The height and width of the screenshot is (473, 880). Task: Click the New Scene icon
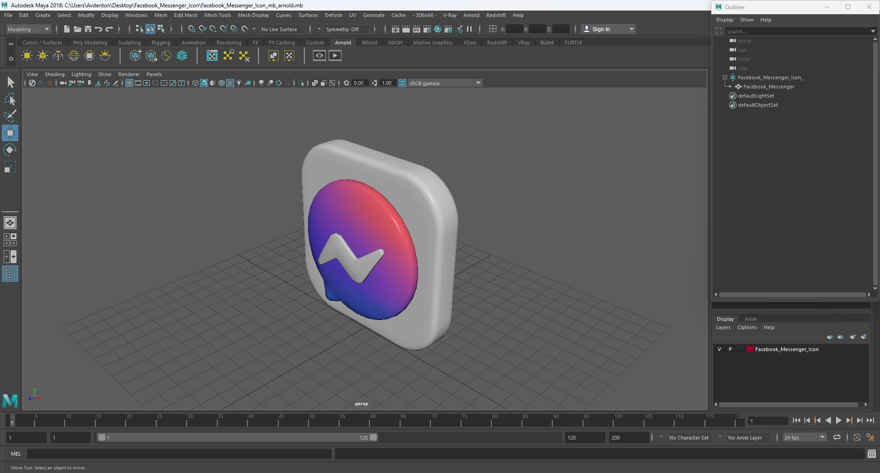pos(67,29)
